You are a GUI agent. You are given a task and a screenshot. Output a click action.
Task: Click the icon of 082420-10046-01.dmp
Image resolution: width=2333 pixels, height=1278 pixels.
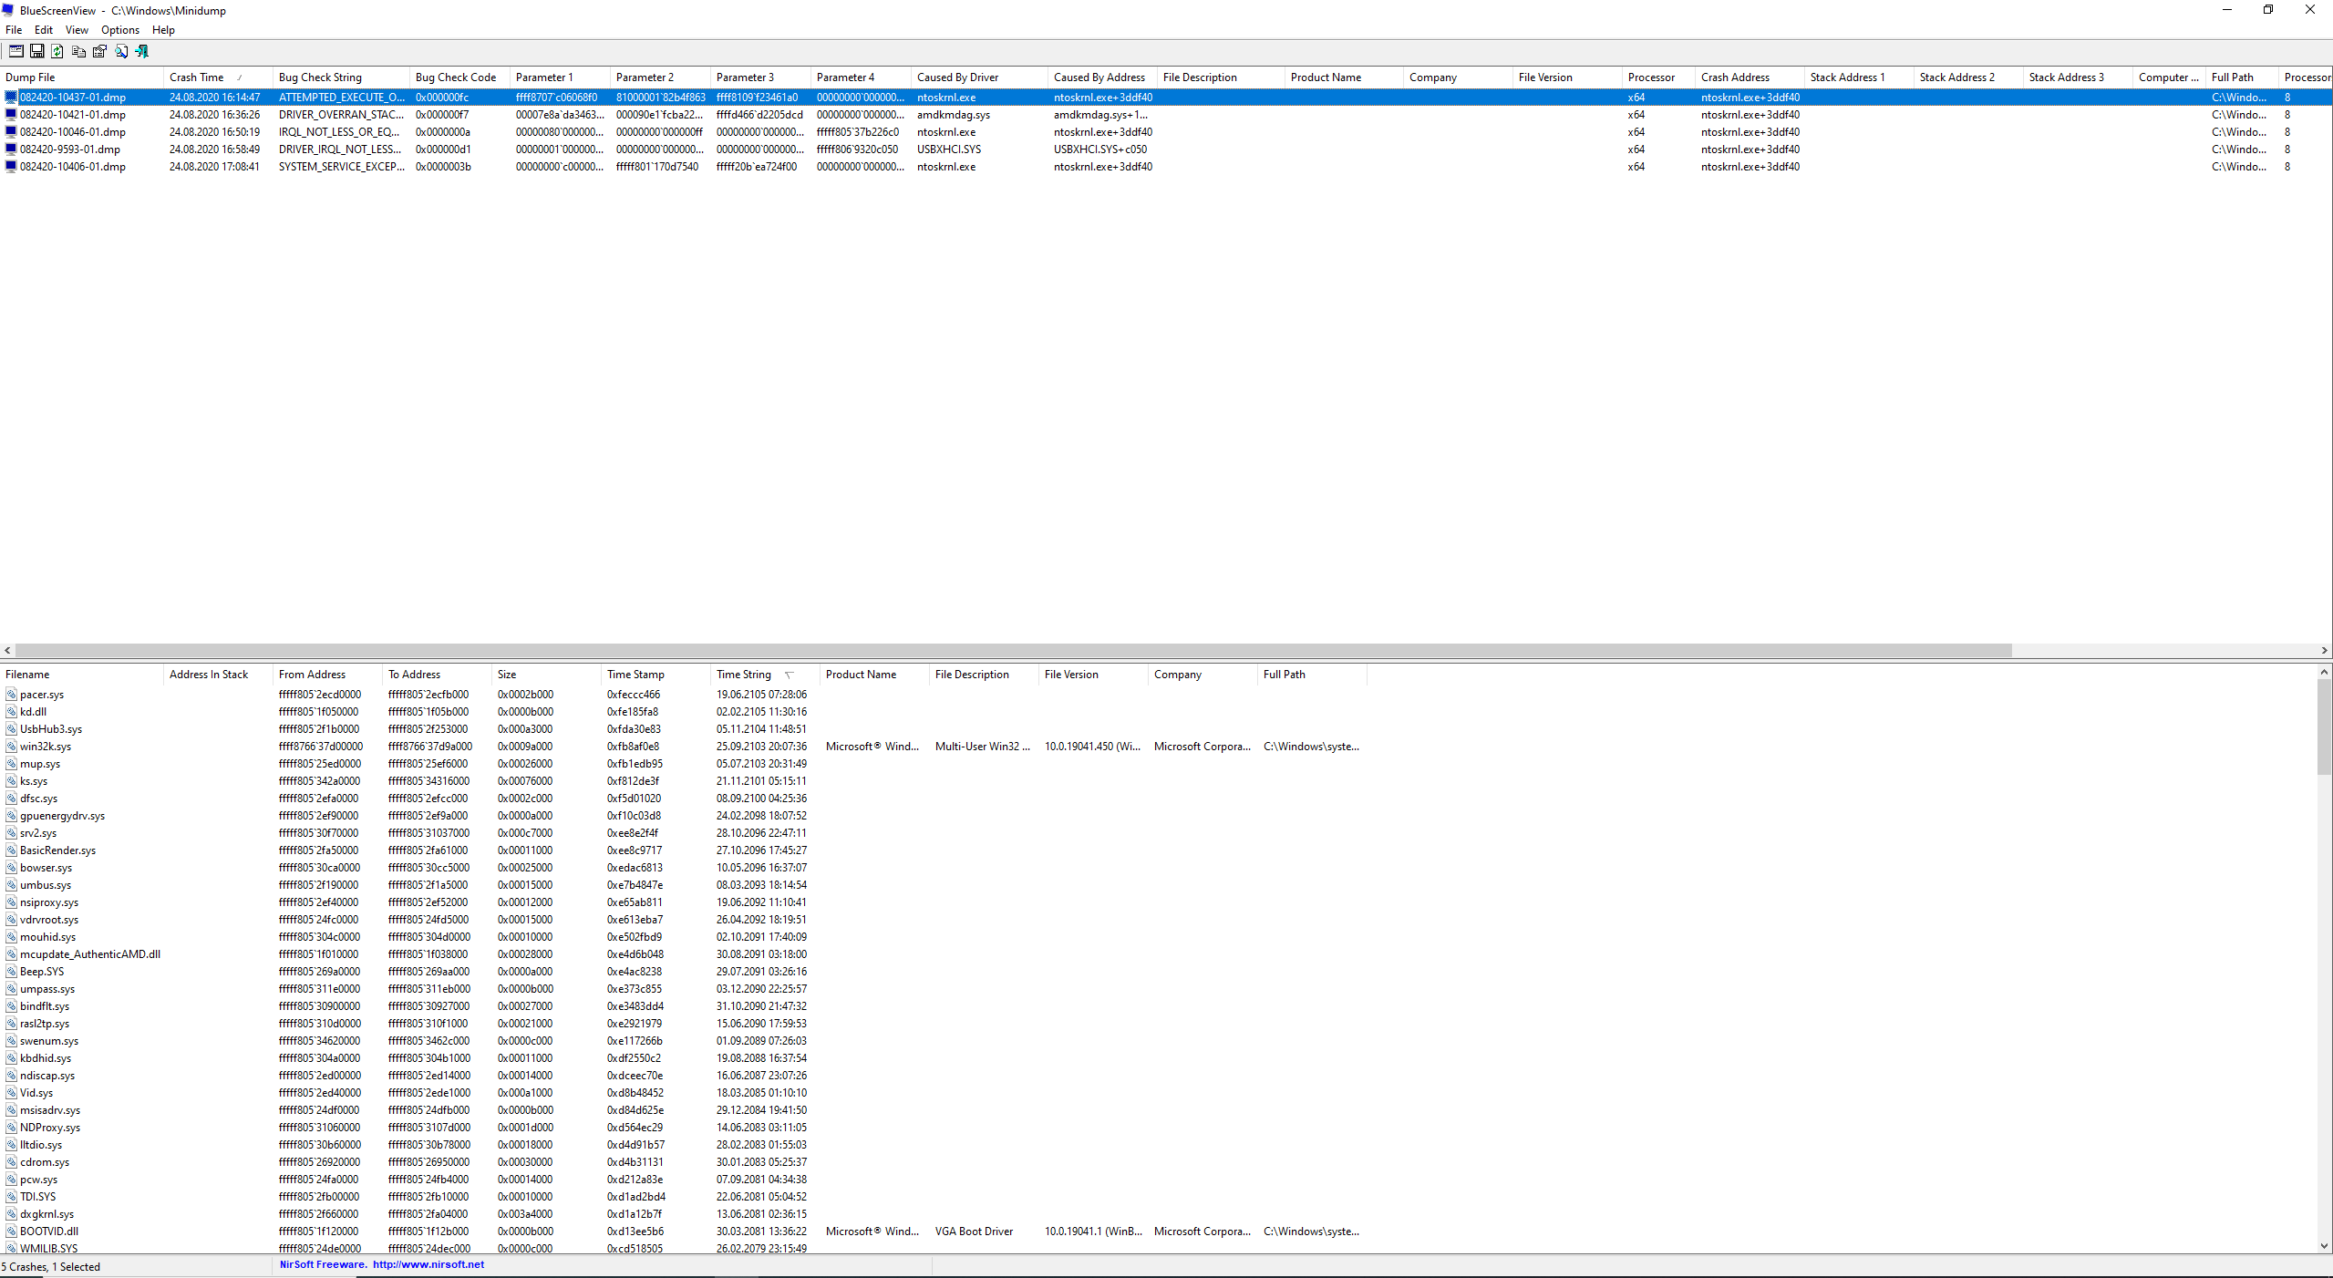11,131
